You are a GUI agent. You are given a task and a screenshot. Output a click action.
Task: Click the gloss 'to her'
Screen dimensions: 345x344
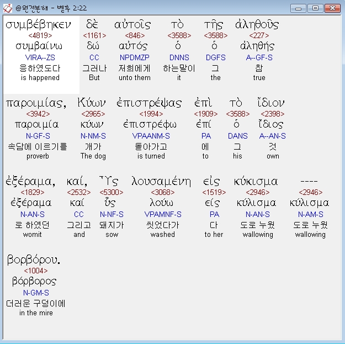(x=214, y=235)
